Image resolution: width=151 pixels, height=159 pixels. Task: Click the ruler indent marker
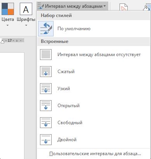point(2,41)
